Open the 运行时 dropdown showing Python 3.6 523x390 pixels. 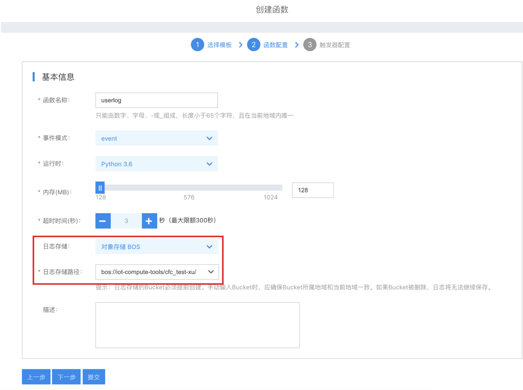click(157, 164)
